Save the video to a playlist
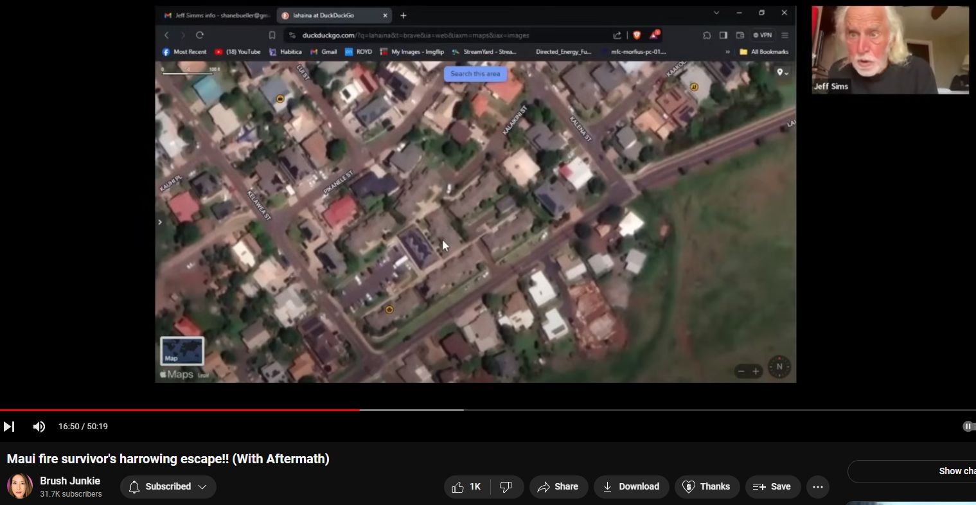This screenshot has width=976, height=505. point(772,487)
